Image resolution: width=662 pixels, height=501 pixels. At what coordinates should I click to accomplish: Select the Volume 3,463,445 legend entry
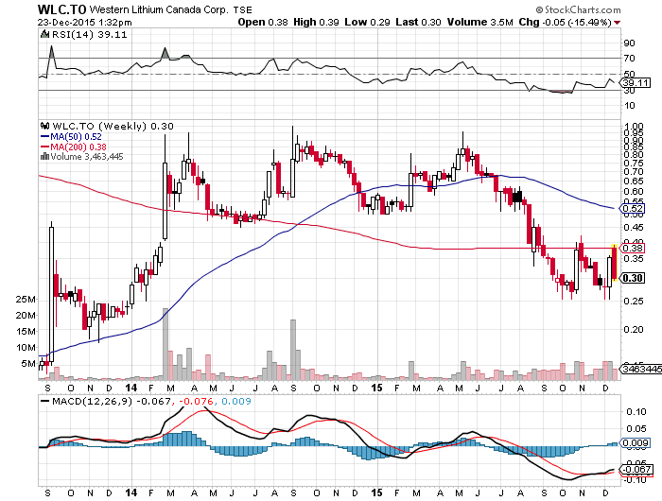click(x=85, y=157)
